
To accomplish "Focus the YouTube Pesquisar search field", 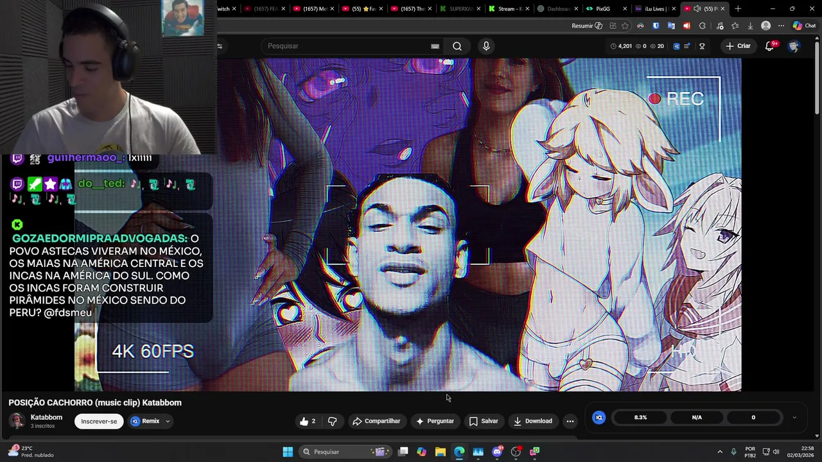I will click(x=347, y=46).
